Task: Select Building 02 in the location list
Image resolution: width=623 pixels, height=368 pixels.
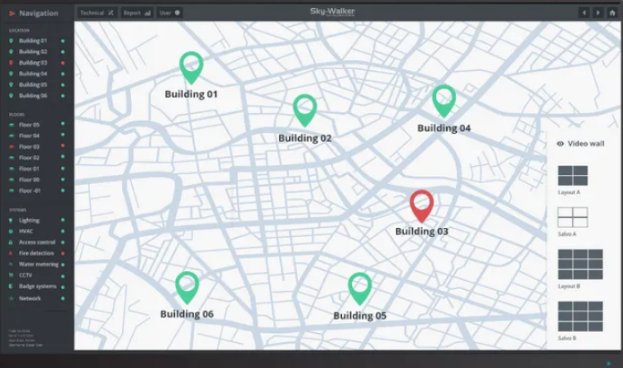Action: tap(37, 52)
